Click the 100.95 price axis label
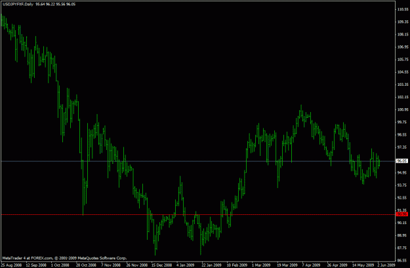 [x=403, y=109]
